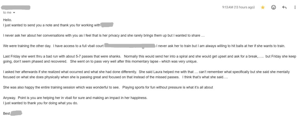Image resolution: width=299 pixels, height=123 pixels.
Task: Open the three-dot More options menu
Action: coord(295,8)
